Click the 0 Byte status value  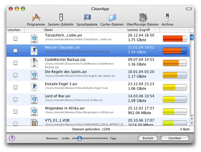click(185, 129)
